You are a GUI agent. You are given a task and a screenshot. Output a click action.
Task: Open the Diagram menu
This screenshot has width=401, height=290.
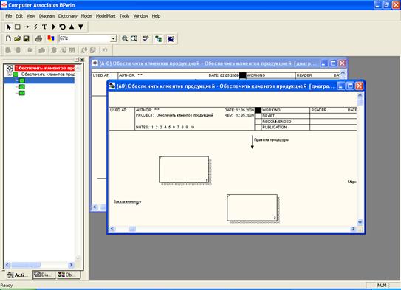47,16
